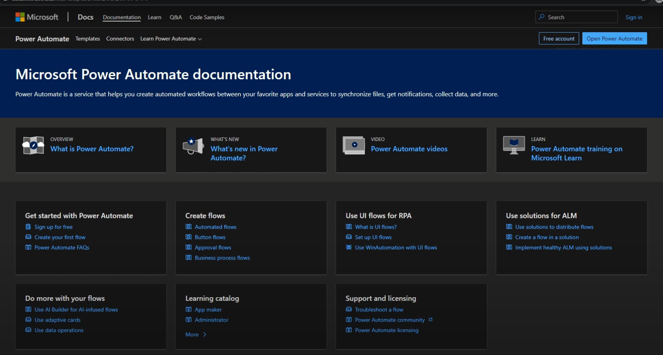Open the Administrator link
This screenshot has width=663, height=355.
211,320
